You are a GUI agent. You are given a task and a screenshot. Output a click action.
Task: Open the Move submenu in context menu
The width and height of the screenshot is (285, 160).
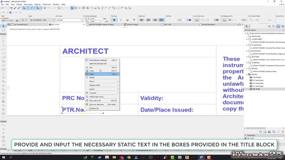pyautogui.click(x=102, y=81)
